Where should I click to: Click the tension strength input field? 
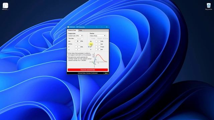point(98,41)
